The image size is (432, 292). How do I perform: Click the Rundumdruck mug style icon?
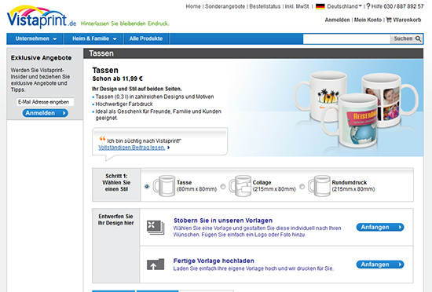coord(320,186)
